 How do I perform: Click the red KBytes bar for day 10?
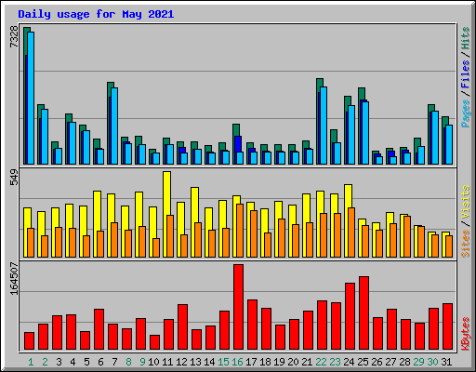click(x=154, y=342)
